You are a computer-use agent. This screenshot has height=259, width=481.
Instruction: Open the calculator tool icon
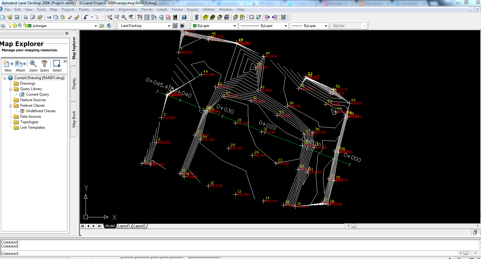pos(175,17)
